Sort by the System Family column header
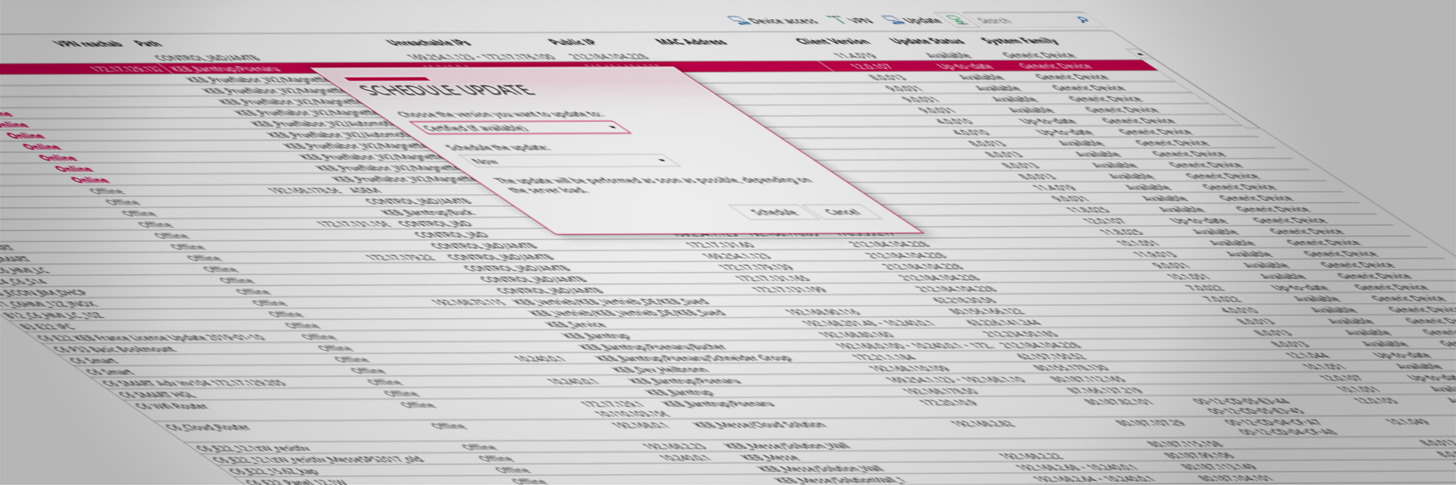Image resolution: width=1456 pixels, height=485 pixels. 1020,41
